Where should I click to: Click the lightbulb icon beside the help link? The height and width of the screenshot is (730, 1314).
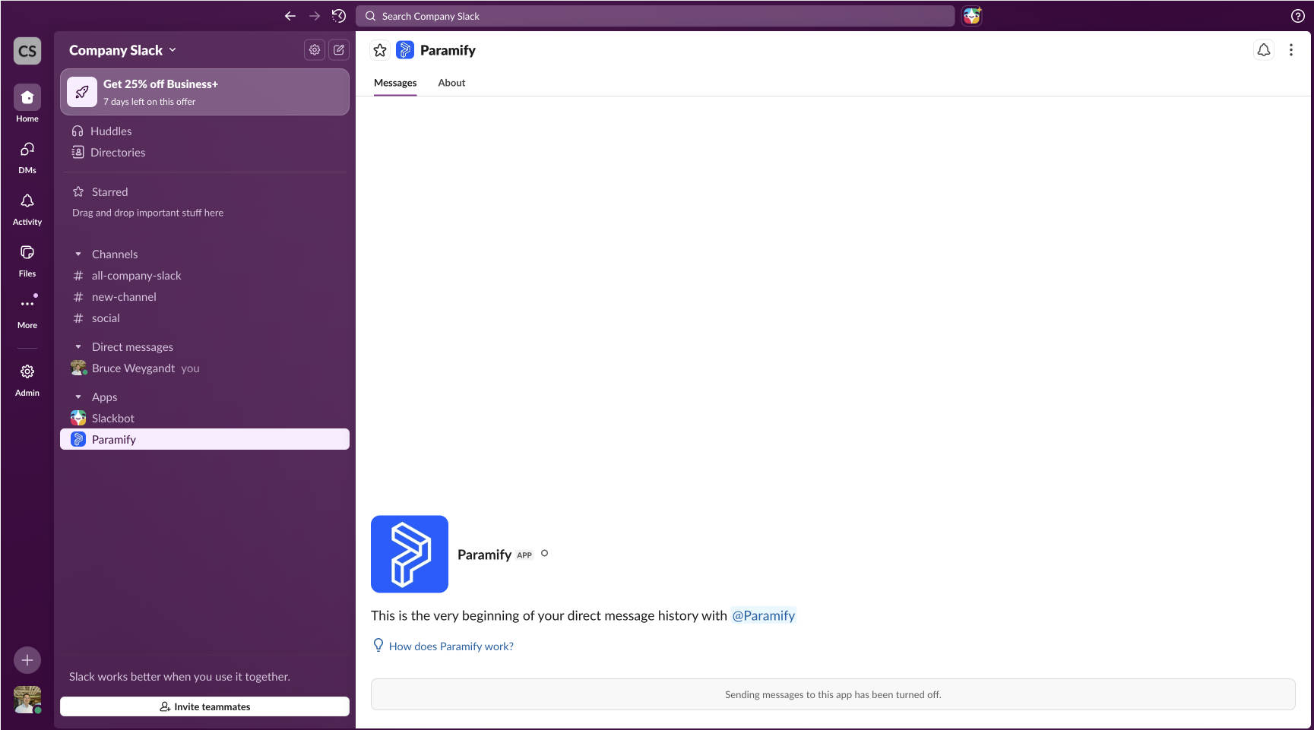coord(378,645)
